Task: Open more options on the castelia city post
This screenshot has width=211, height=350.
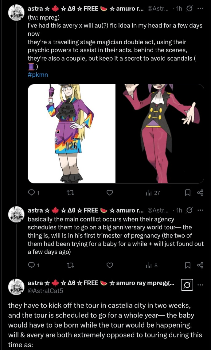Action: pyautogui.click(x=200, y=285)
